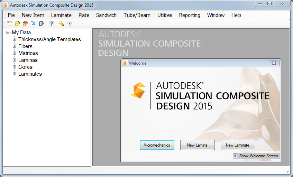Click the Micromechanics button

point(157,145)
